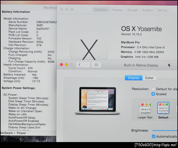
Task: Click DarkWakeBackgroundTasks row
Action: (27, 124)
